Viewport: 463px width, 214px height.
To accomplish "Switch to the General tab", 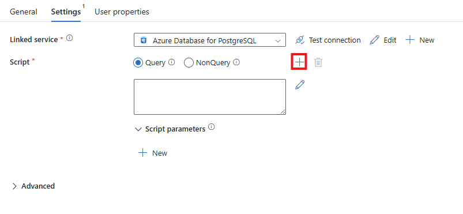I will coord(24,12).
